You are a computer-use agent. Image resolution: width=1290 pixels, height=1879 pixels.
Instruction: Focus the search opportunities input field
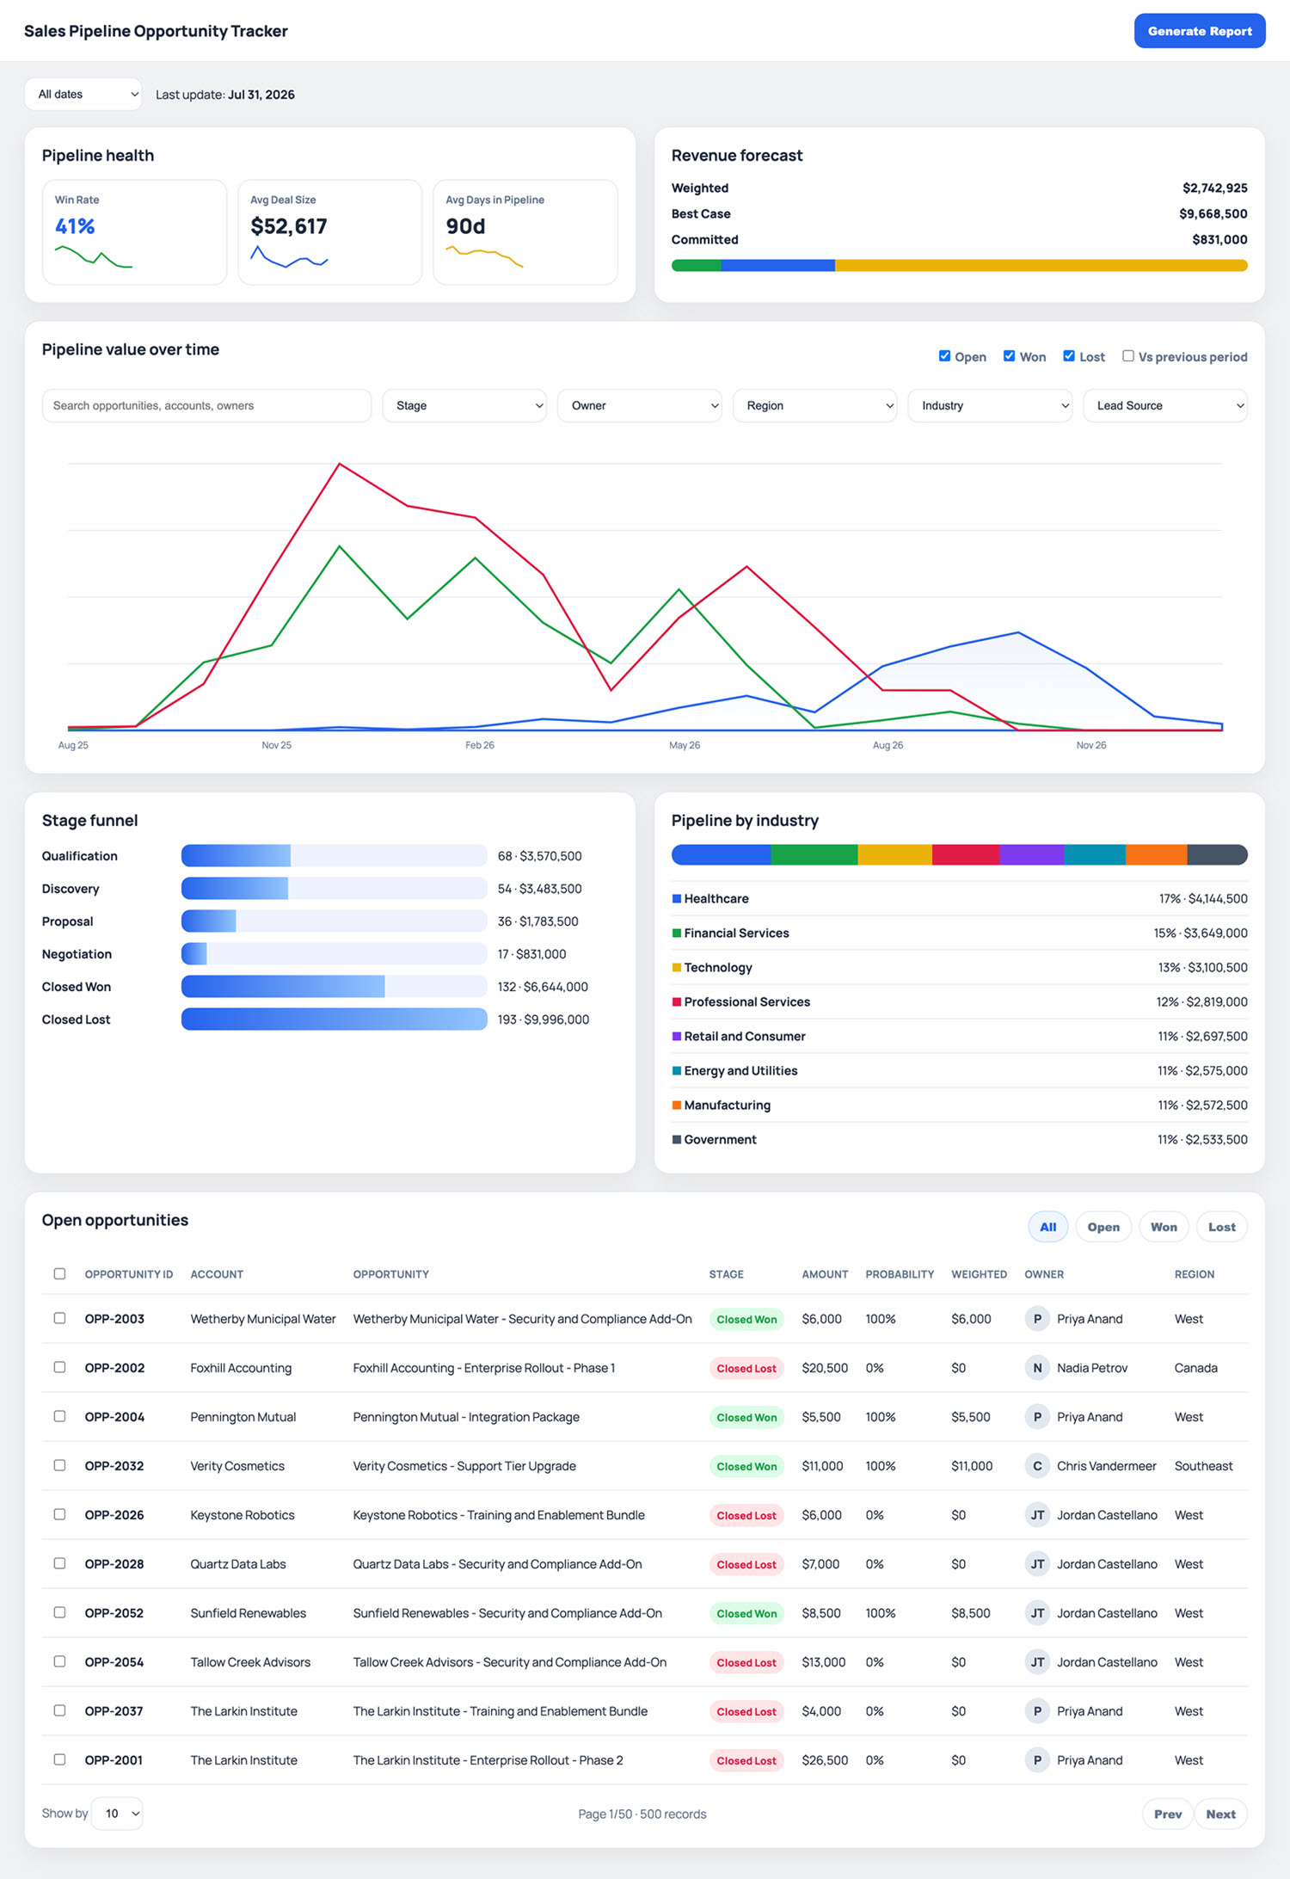(206, 406)
